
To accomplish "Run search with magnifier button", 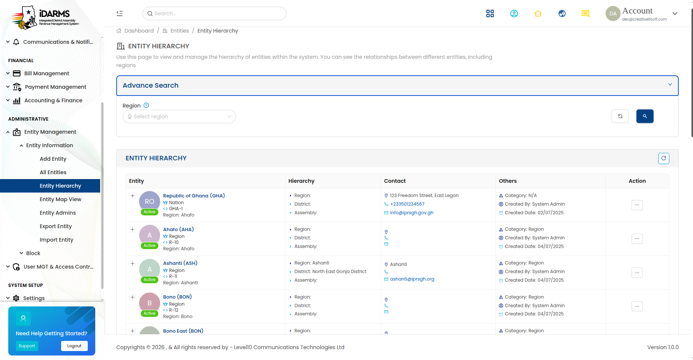I will pos(645,116).
